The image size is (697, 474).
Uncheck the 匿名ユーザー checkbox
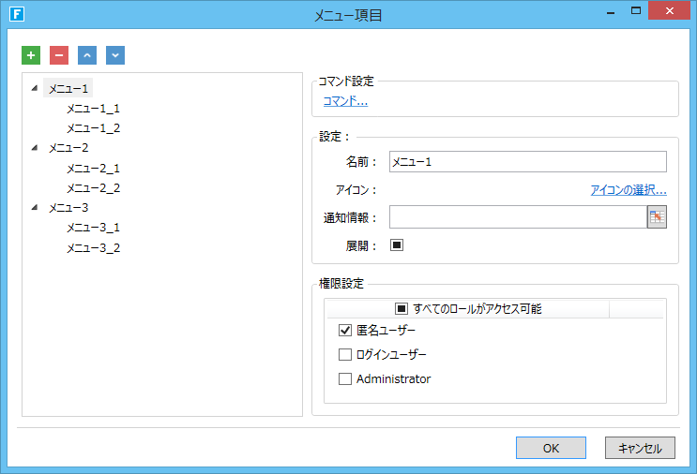tap(345, 330)
